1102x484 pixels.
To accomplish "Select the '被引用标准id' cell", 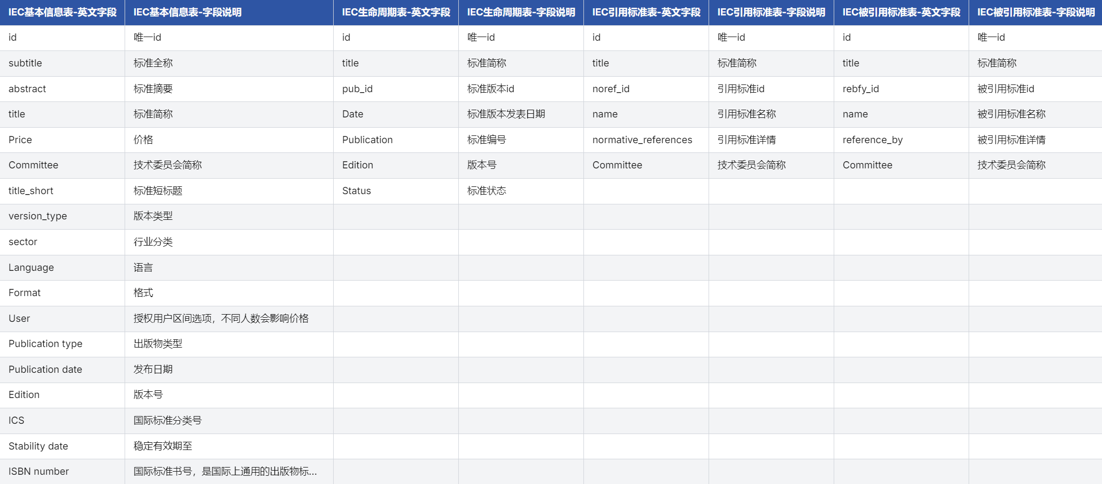I will pos(1036,89).
